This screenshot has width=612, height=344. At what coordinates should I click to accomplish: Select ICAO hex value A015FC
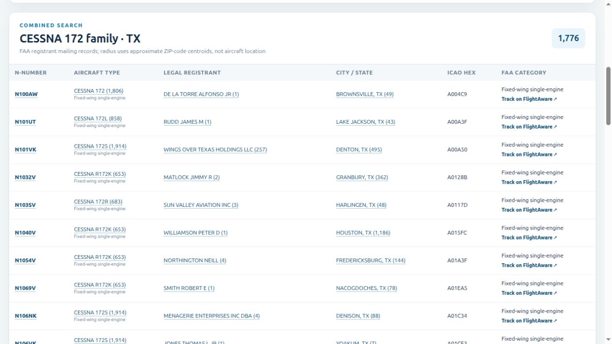pos(457,233)
